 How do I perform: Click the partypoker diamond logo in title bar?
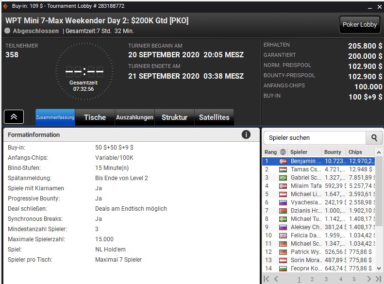[5, 6]
